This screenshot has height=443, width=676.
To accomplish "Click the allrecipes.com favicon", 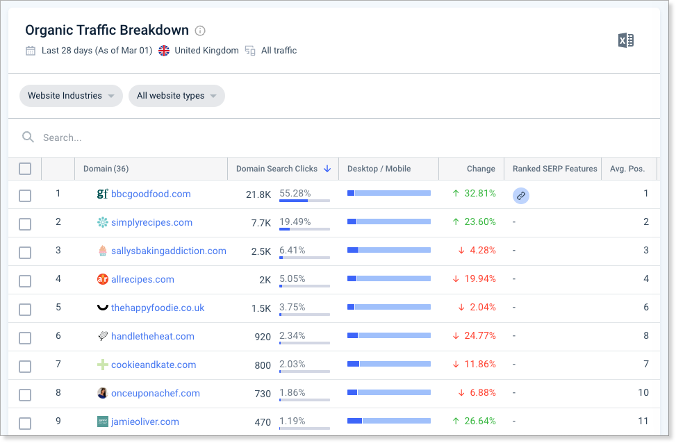I will [103, 279].
